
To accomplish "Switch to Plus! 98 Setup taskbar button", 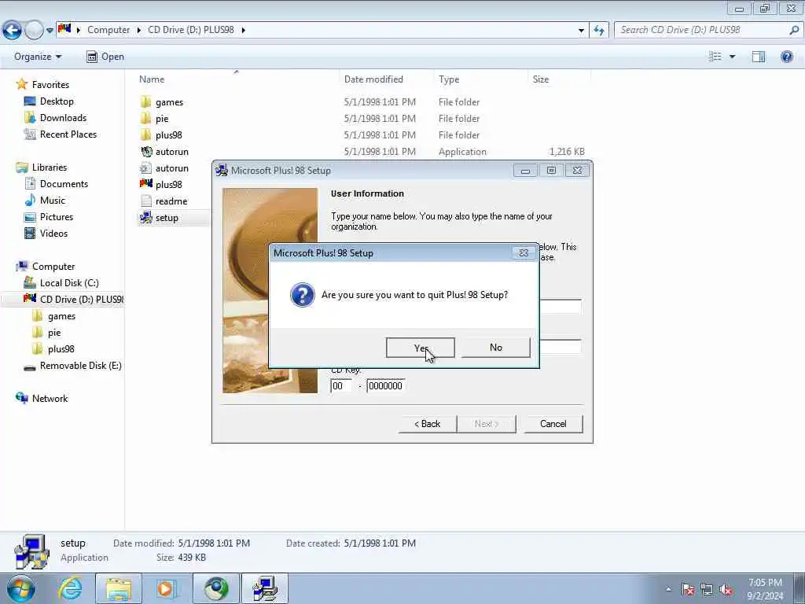I will point(265,588).
